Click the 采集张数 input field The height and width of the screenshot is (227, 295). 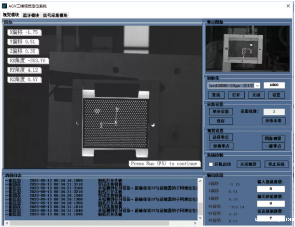click(274, 111)
